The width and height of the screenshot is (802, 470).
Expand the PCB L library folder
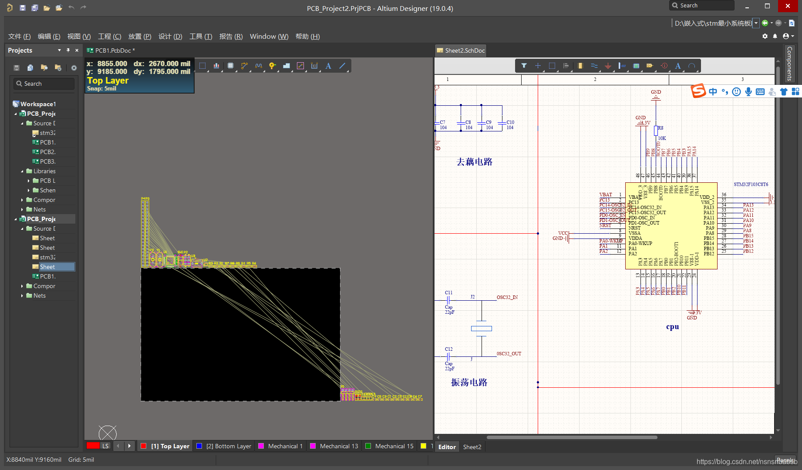click(29, 181)
